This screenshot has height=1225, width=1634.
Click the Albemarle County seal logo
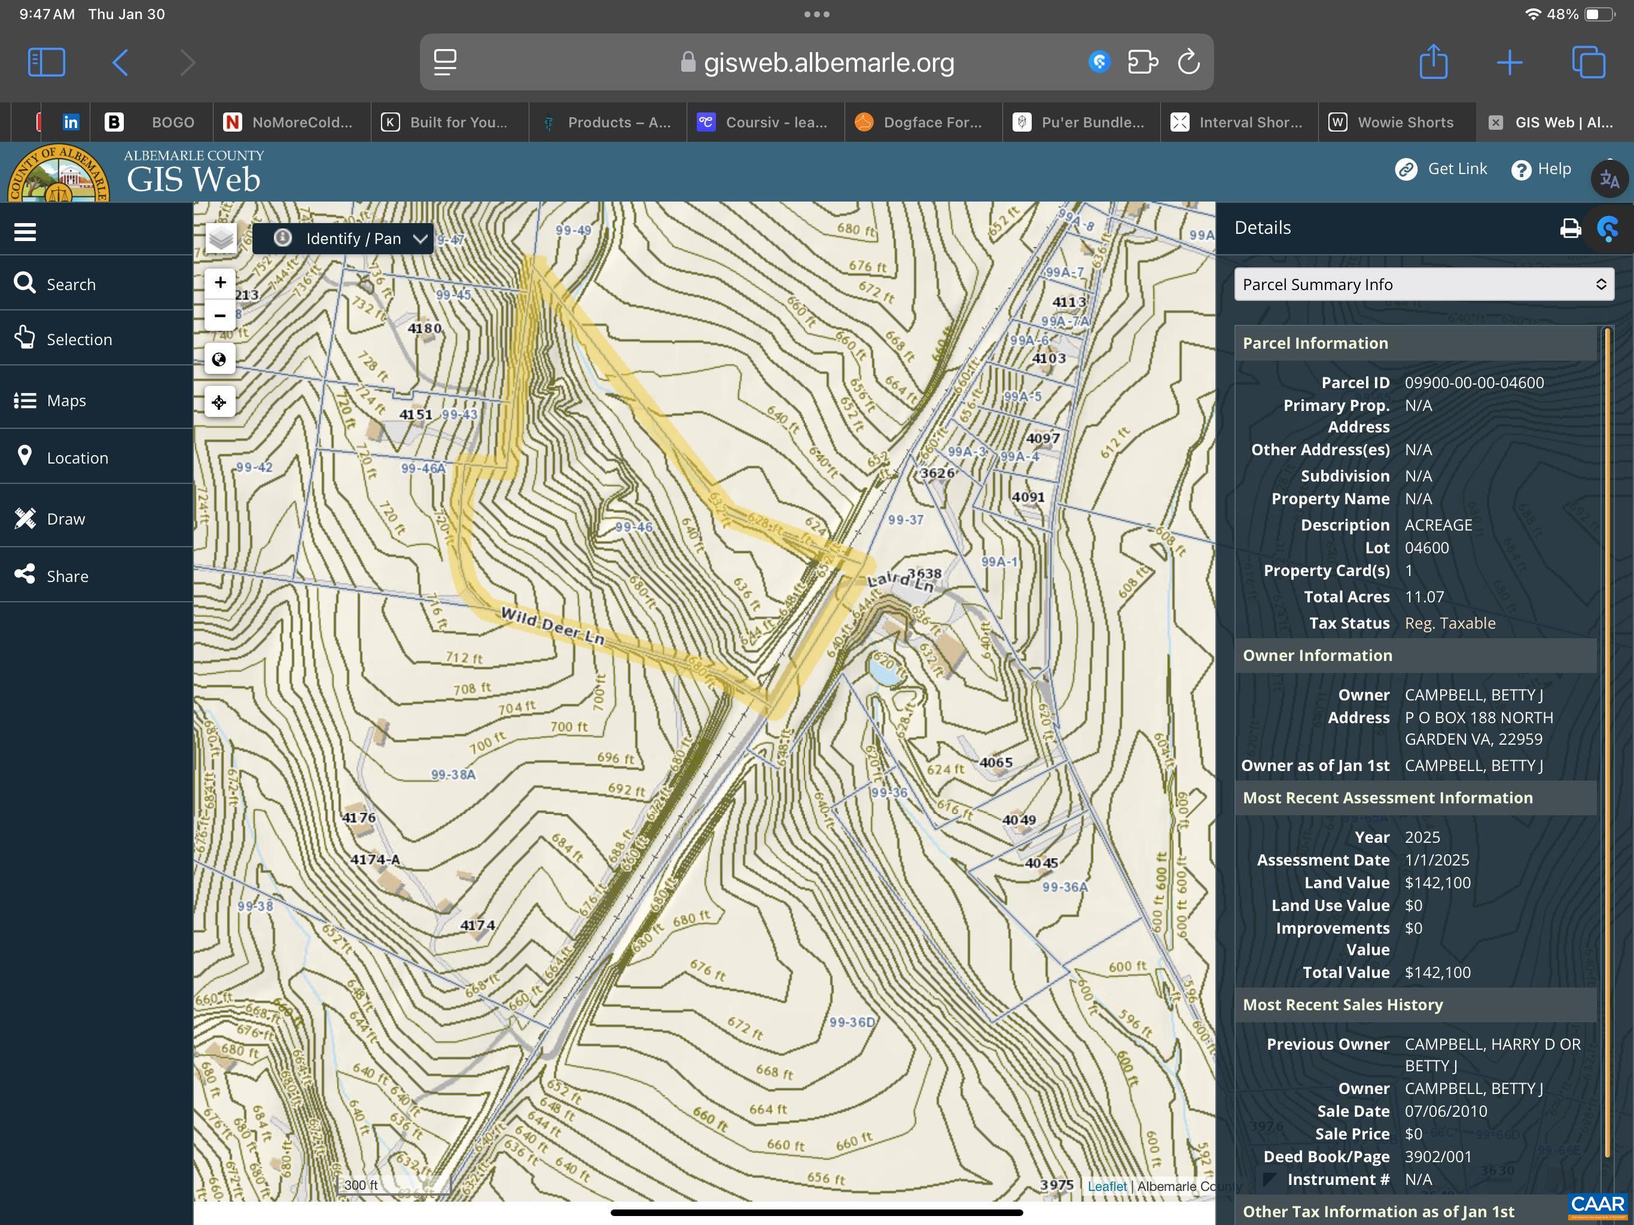point(59,173)
